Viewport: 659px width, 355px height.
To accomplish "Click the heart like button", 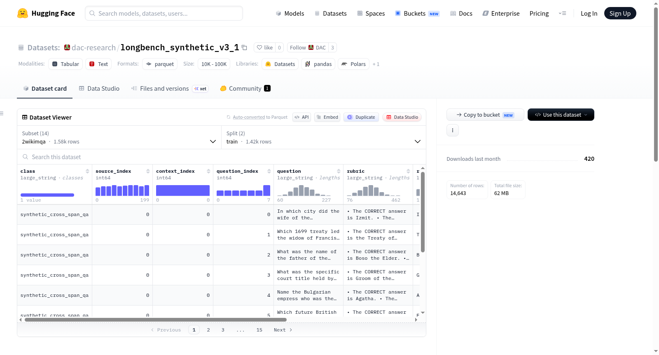I will click(x=264, y=47).
